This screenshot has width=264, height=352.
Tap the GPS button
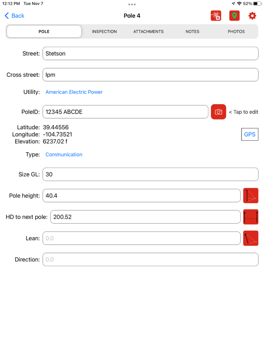coord(250,134)
